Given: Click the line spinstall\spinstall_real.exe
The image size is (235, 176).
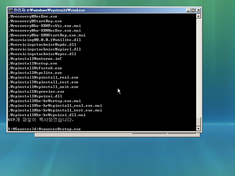Looking at the screenshot, I should pos(43,77).
